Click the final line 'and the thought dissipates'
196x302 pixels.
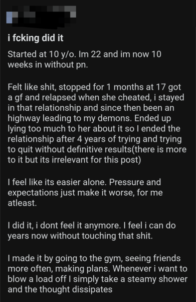point(60,289)
